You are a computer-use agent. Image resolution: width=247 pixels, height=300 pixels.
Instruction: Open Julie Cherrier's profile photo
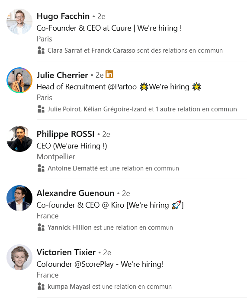tap(19, 80)
